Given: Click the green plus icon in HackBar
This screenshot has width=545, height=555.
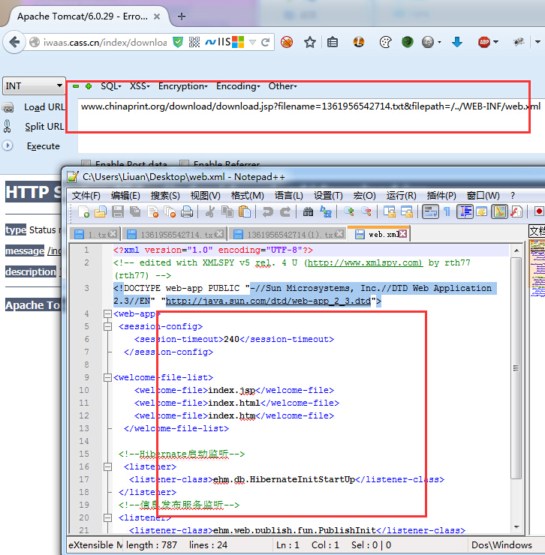Looking at the screenshot, I should (89, 86).
